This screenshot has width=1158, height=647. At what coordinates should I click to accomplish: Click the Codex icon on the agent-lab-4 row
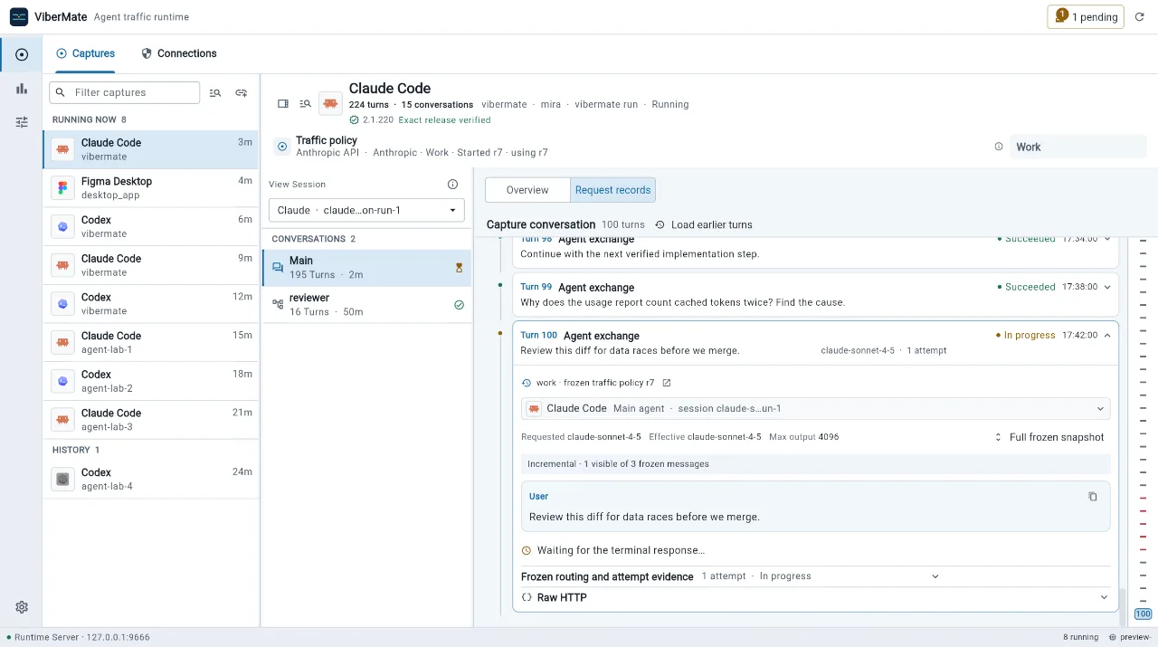tap(62, 480)
